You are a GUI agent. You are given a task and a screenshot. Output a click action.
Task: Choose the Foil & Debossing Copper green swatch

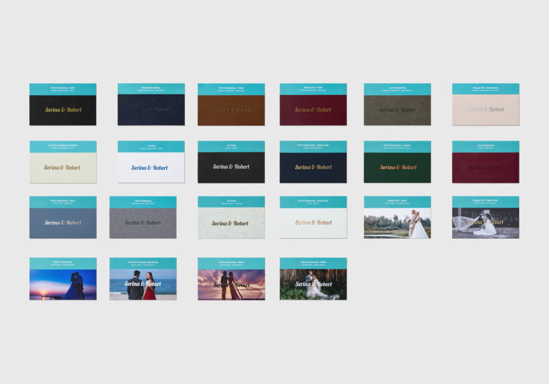pyautogui.click(x=397, y=162)
